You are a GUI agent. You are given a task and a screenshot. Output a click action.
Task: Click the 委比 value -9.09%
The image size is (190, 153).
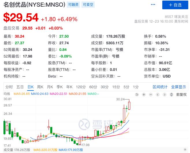tap(66, 56)
